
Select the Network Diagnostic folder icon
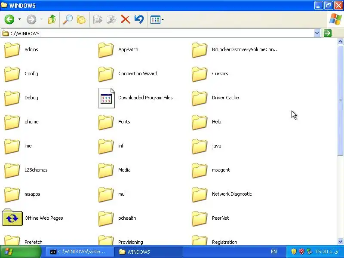pos(200,195)
